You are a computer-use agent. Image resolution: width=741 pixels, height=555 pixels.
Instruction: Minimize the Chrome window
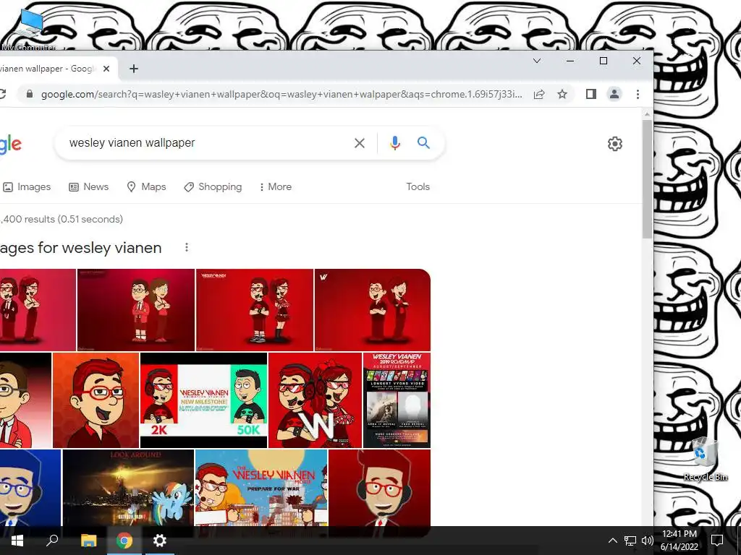click(570, 61)
